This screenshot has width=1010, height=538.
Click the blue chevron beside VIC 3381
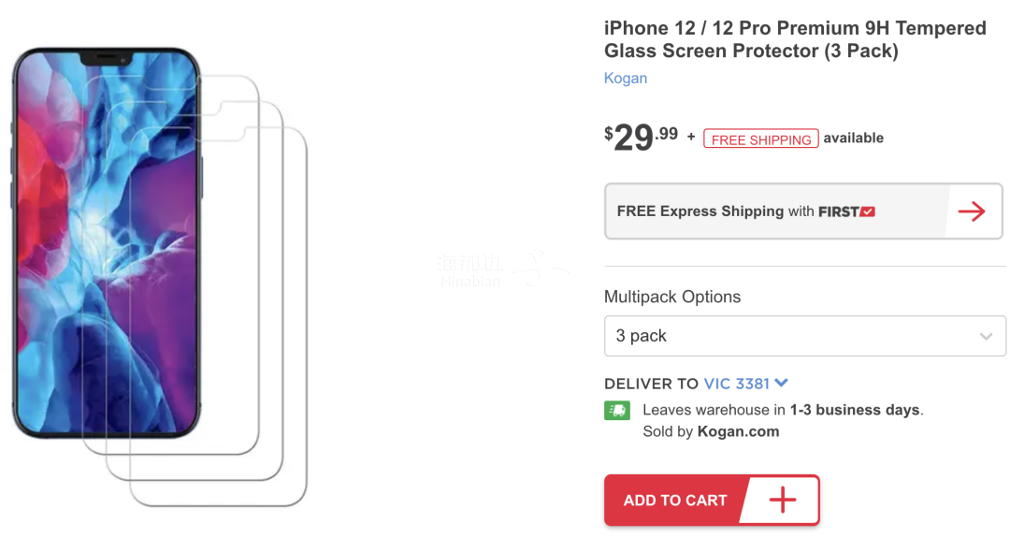coord(781,384)
